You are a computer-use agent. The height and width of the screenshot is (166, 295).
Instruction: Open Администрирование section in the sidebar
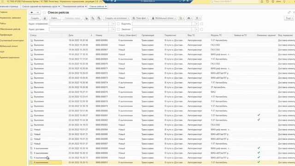[x=10, y=57]
